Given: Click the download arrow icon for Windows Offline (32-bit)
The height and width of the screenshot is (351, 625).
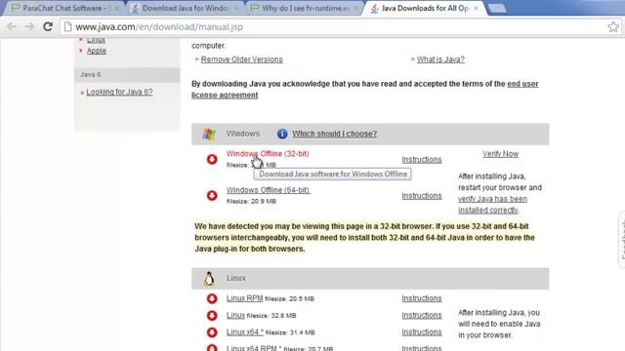Looking at the screenshot, I should coord(212,159).
